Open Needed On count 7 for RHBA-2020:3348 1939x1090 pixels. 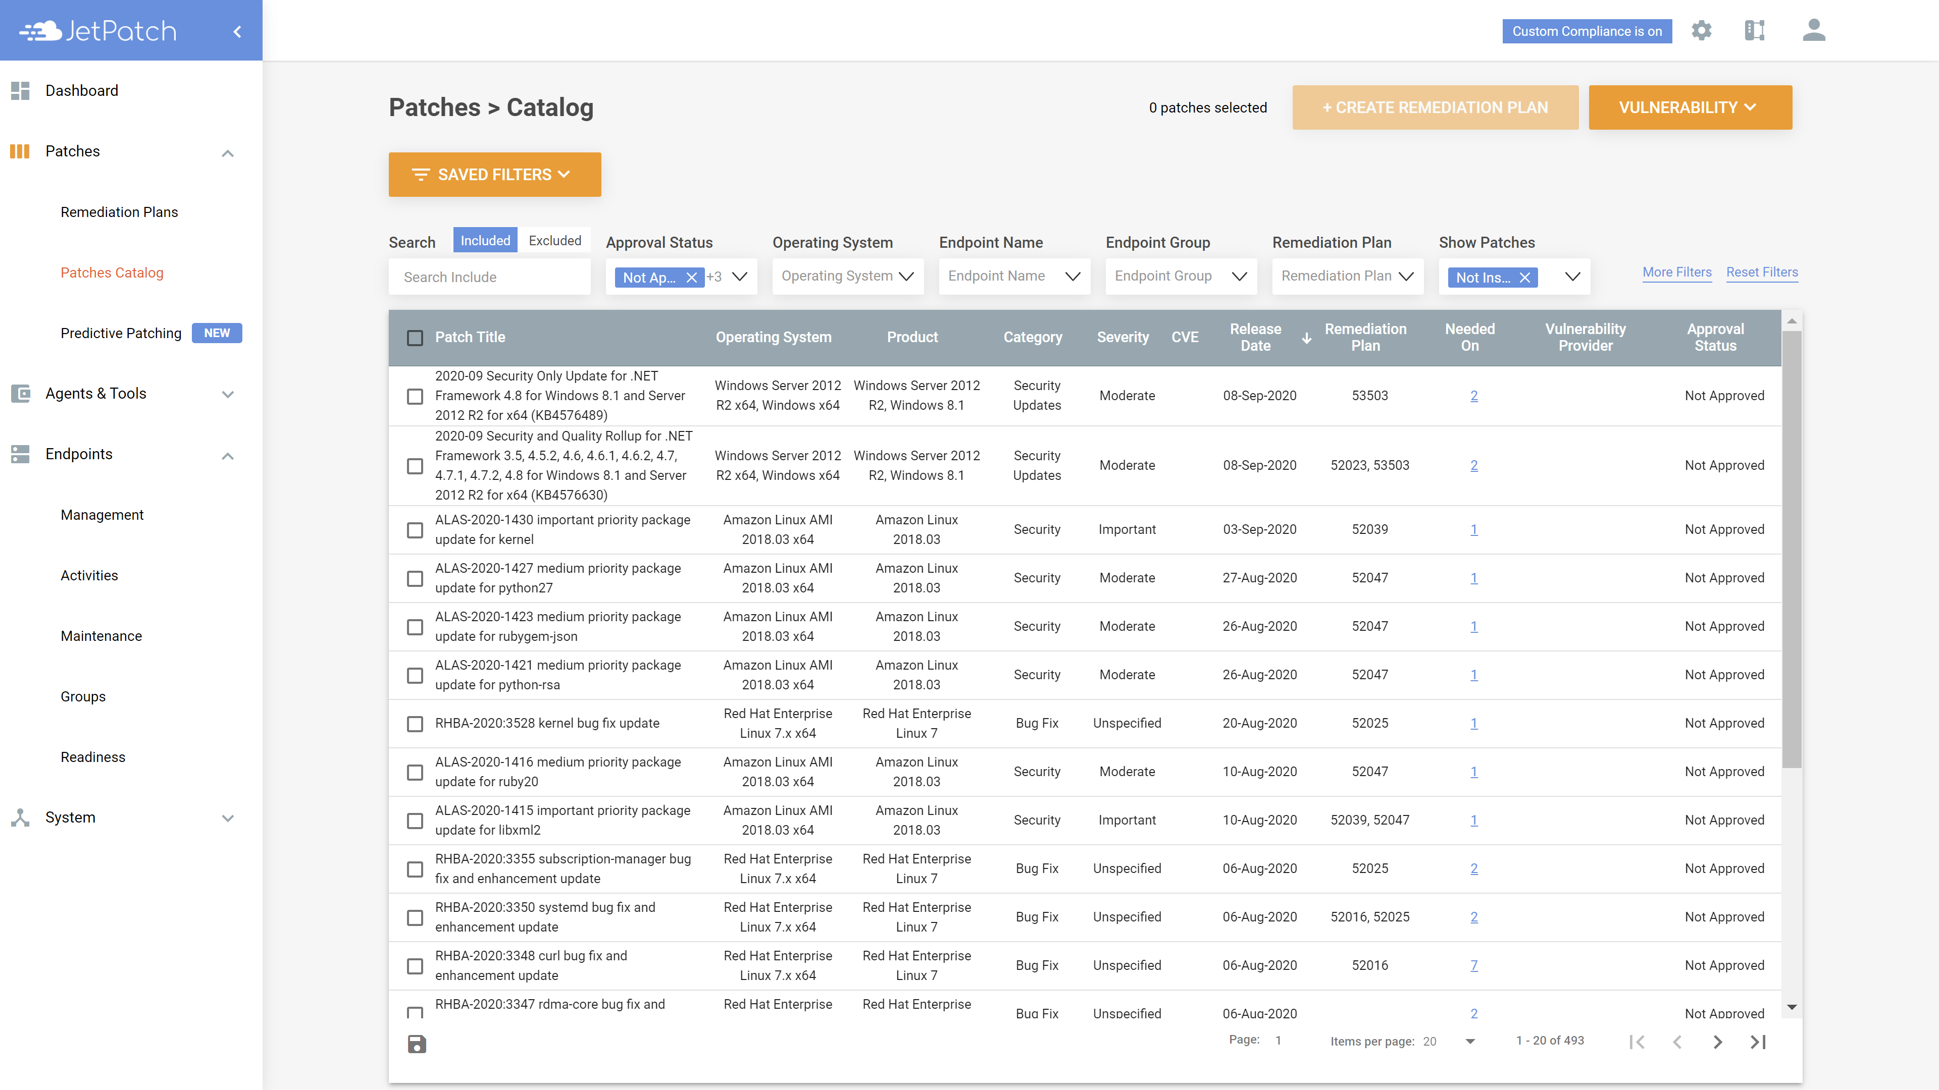(1473, 966)
